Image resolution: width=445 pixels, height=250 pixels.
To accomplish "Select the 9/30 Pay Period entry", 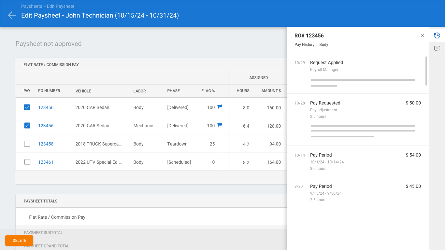I will (321, 186).
